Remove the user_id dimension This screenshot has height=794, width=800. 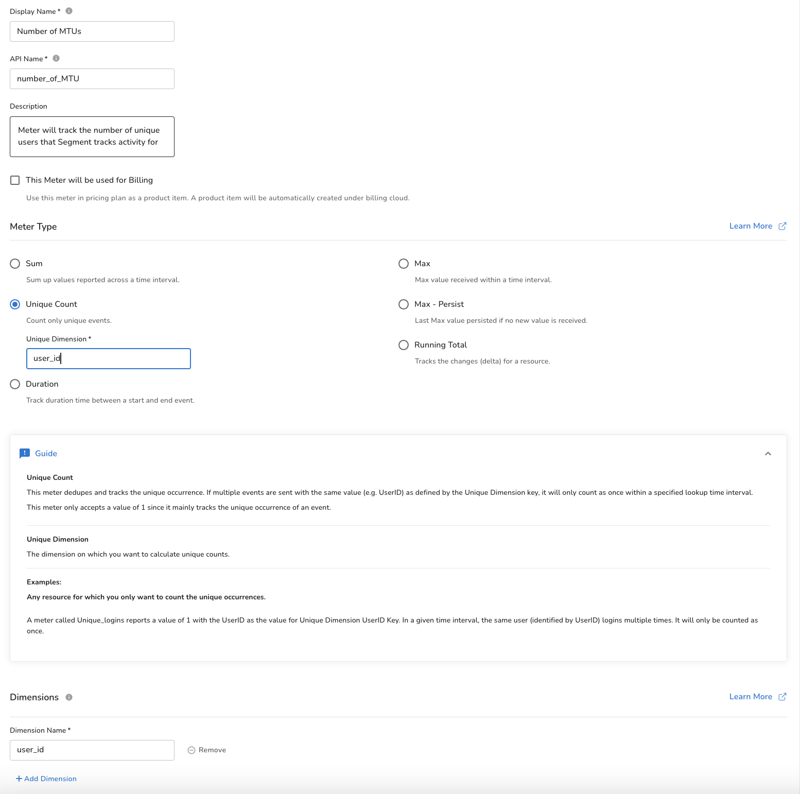point(206,750)
